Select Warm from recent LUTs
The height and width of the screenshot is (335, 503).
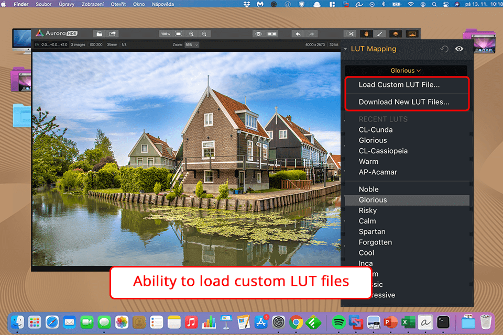pos(368,162)
